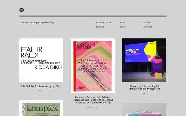Click the round SIGN logo icon
This screenshot has width=186, height=116.
(21, 10)
